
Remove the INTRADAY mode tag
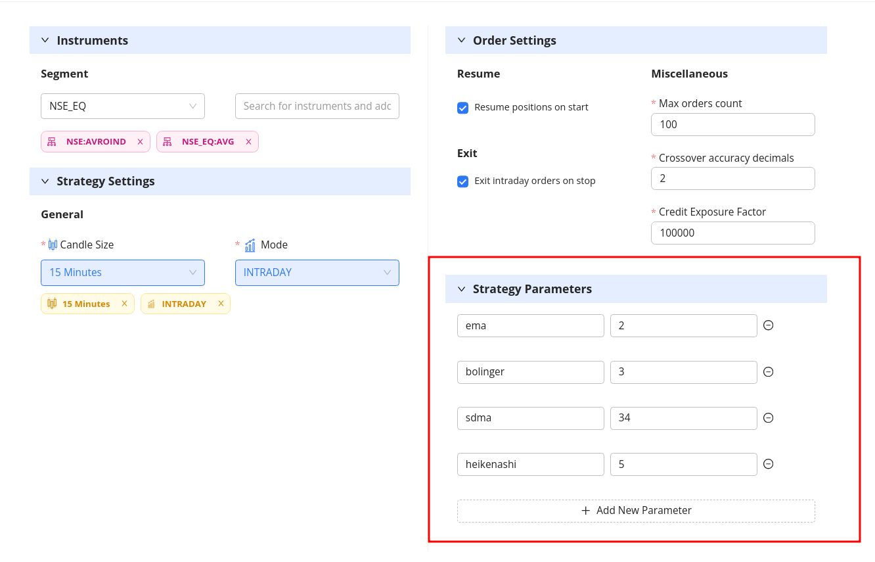(221, 304)
